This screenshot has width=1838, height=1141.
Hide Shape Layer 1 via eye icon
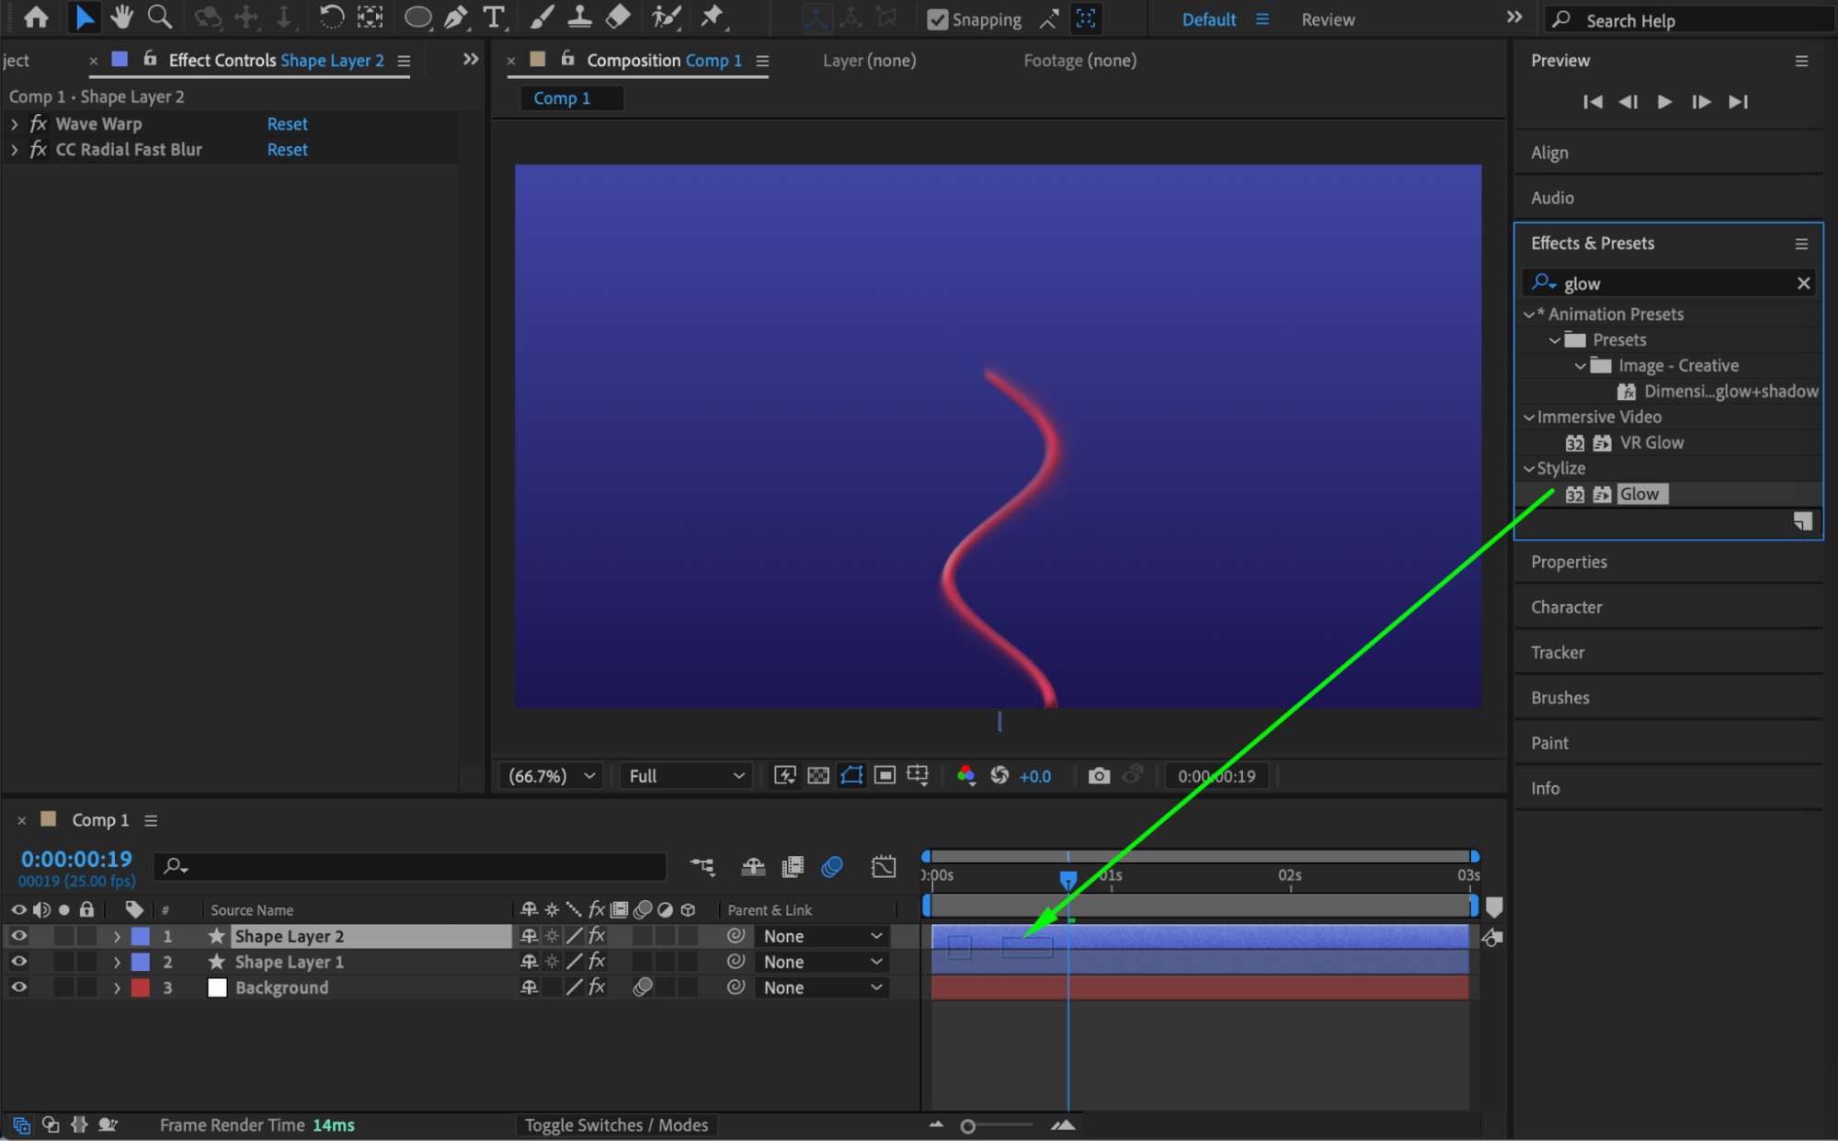point(18,962)
